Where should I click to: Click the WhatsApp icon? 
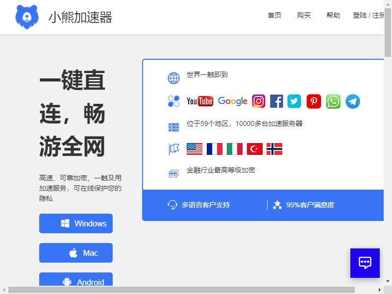[333, 101]
